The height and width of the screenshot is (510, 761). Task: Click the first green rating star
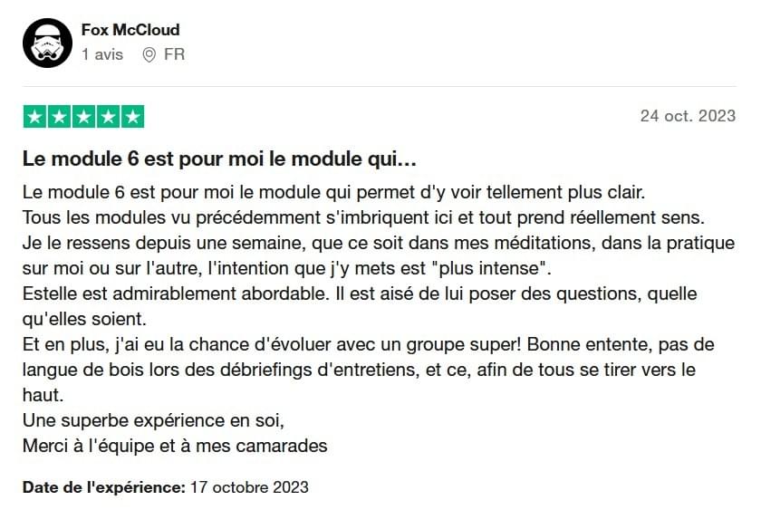tap(35, 117)
